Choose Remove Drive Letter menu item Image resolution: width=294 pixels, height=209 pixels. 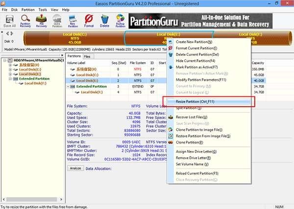pos(194,158)
